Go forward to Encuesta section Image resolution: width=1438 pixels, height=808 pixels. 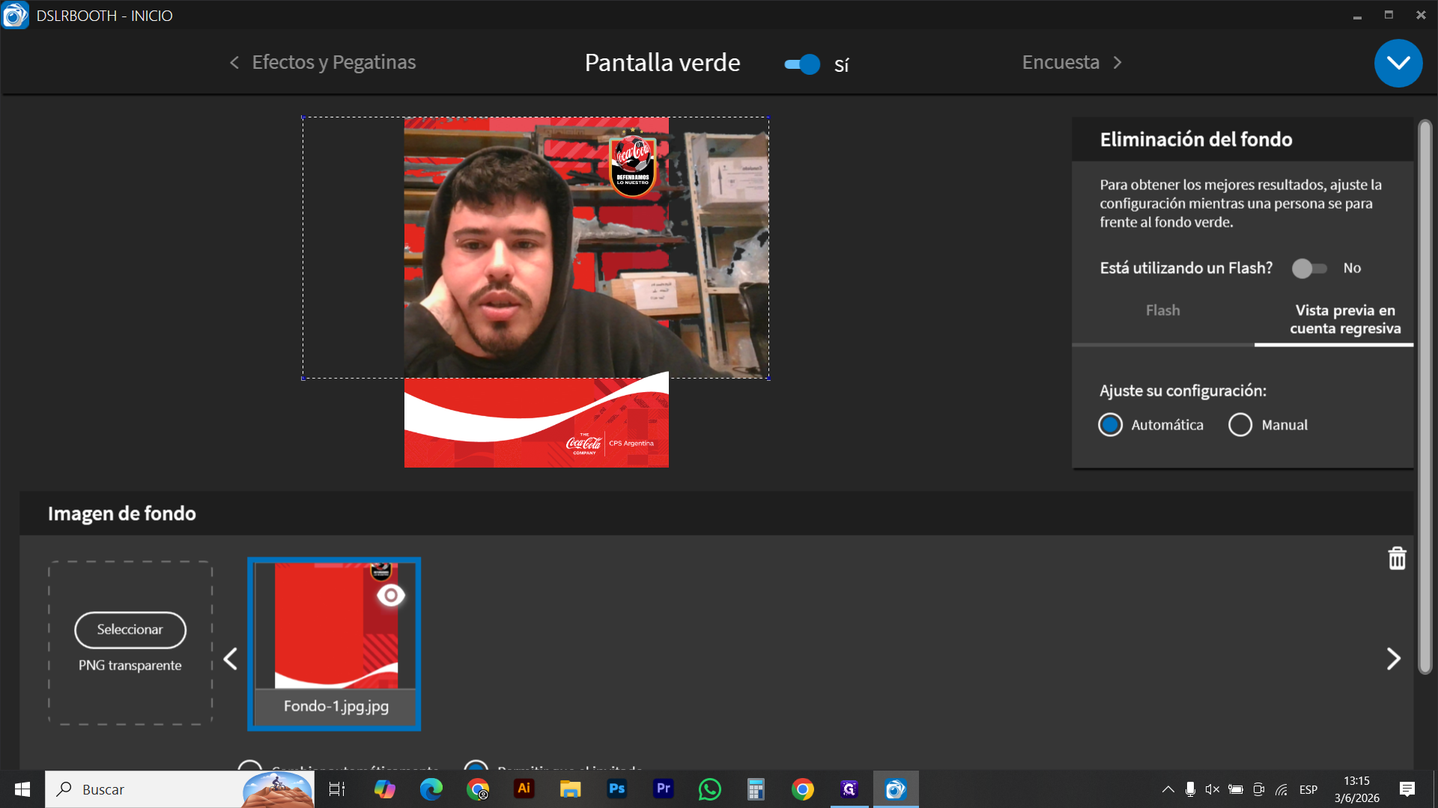(x=1073, y=62)
